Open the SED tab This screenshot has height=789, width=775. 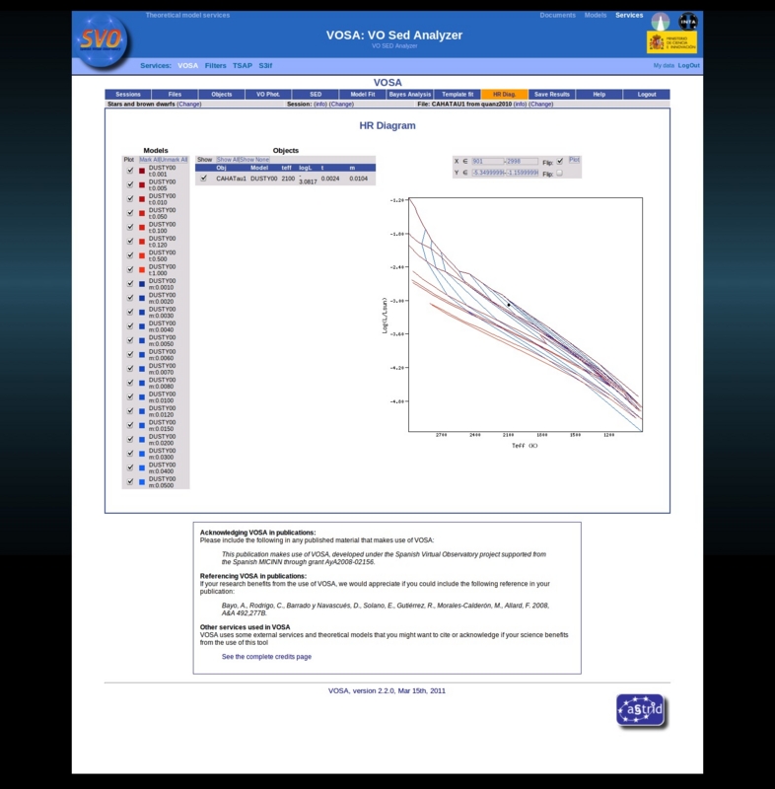pyautogui.click(x=316, y=94)
